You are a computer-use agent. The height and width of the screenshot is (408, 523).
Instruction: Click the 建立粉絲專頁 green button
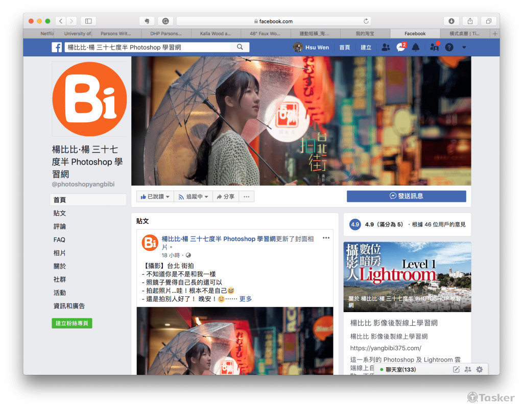[72, 323]
